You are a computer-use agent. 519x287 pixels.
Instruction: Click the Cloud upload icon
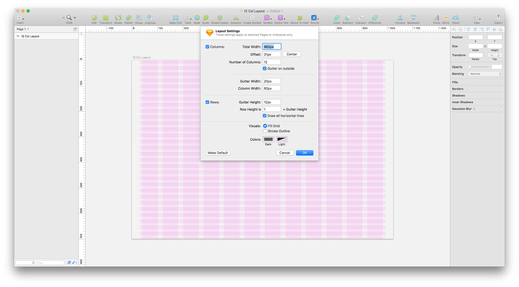(x=455, y=18)
